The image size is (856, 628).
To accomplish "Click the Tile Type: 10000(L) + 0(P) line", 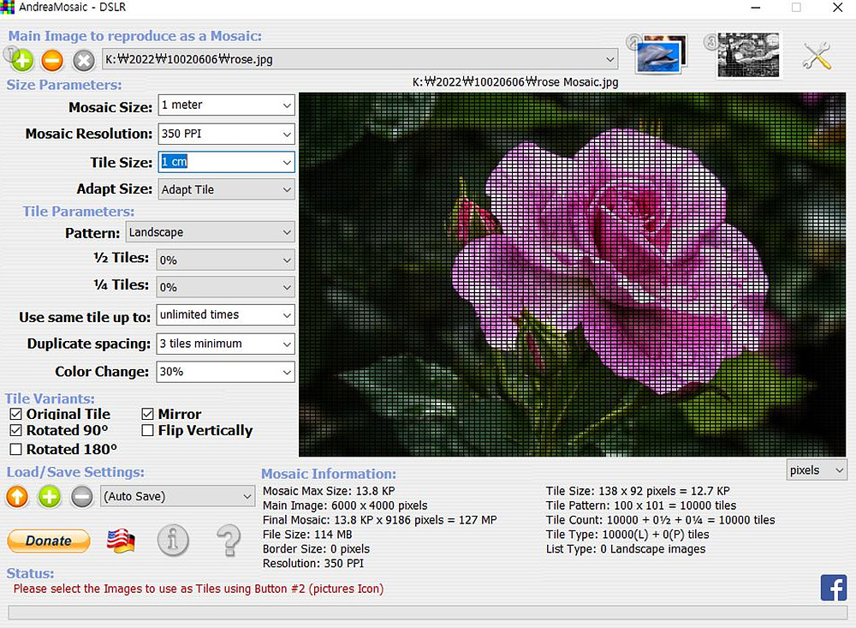I will click(627, 534).
